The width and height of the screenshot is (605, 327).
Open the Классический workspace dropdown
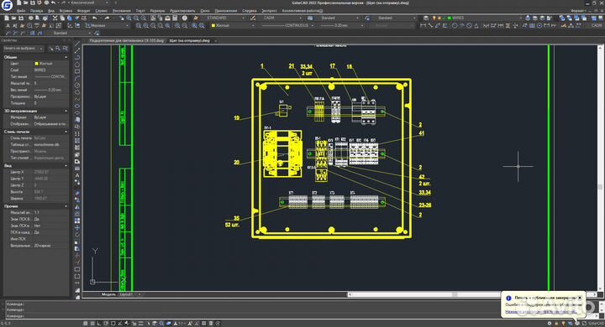(90, 3)
